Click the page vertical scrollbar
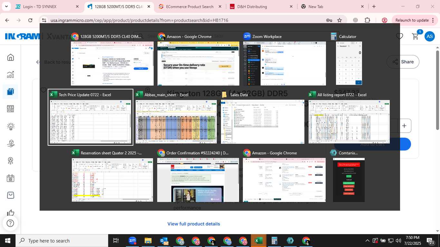Viewport: 440px width, 247px height. [437, 90]
